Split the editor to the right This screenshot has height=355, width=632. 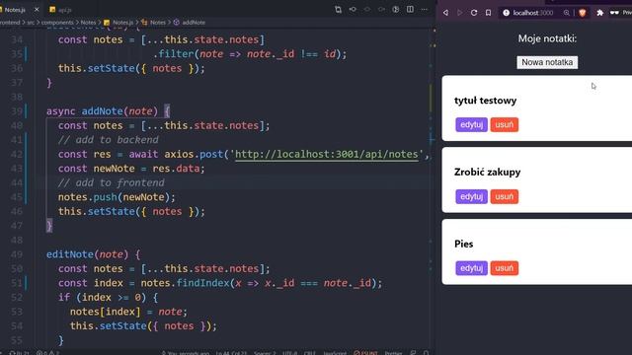[410, 9]
